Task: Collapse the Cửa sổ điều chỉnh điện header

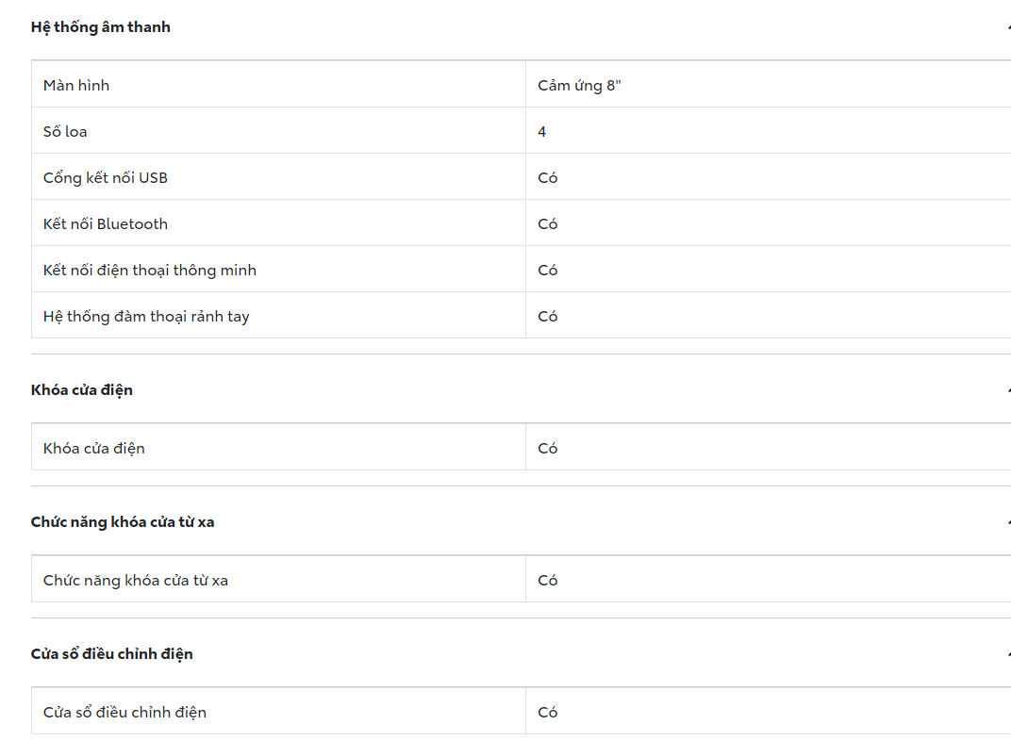Action: pyautogui.click(x=1007, y=654)
